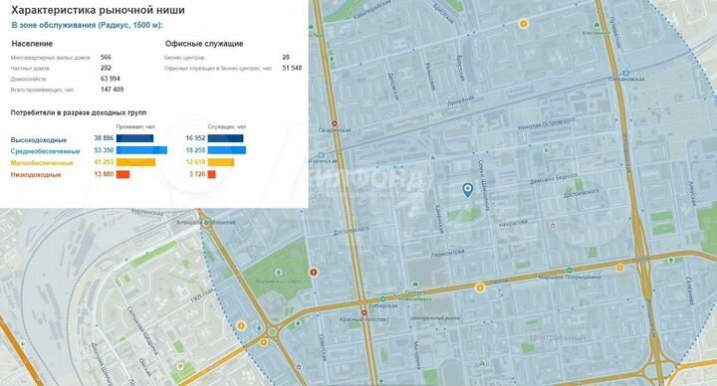Click the orange marker east of Маршала Покрышкина
The height and width of the screenshot is (386, 717).
coord(620,268)
